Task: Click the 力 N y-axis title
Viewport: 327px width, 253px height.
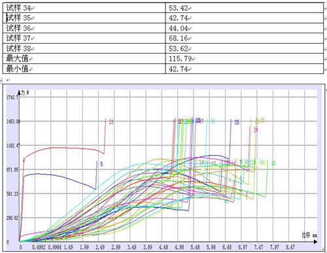Action: point(24,93)
